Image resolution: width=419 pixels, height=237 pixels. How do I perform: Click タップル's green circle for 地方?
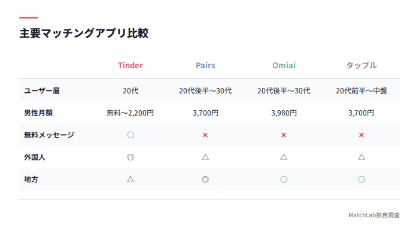click(362, 180)
